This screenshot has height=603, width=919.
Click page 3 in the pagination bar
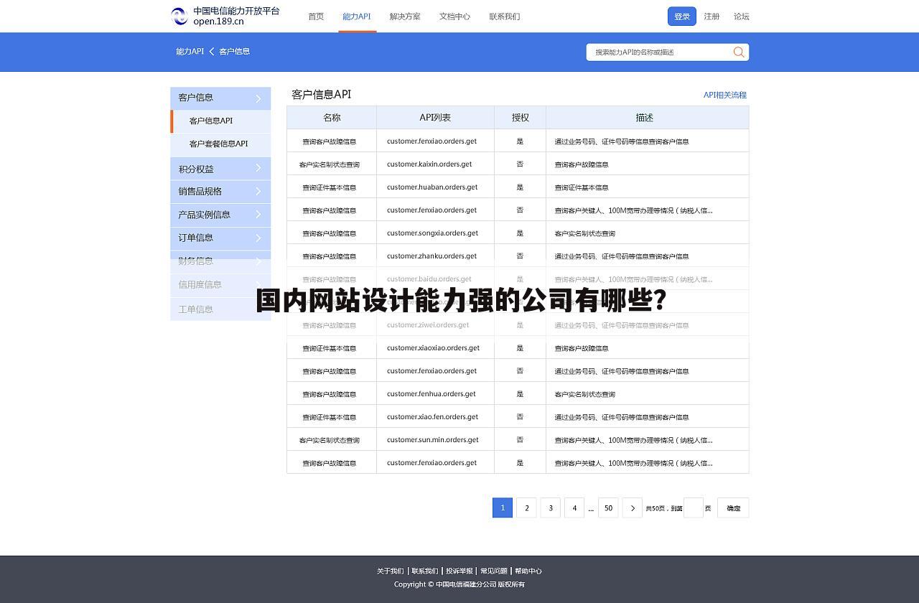pyautogui.click(x=550, y=508)
